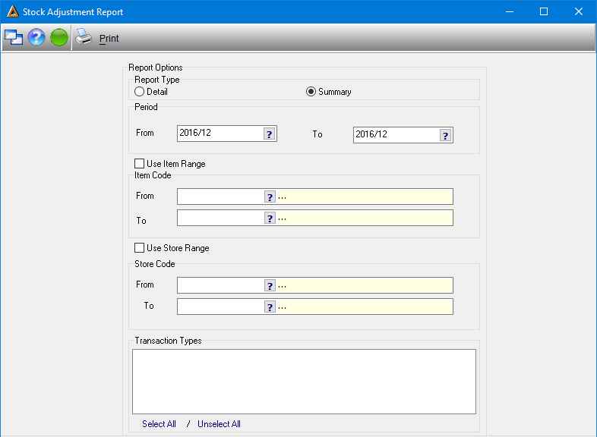Click the Print menu label
Image resolution: width=597 pixels, height=437 pixels.
(109, 39)
